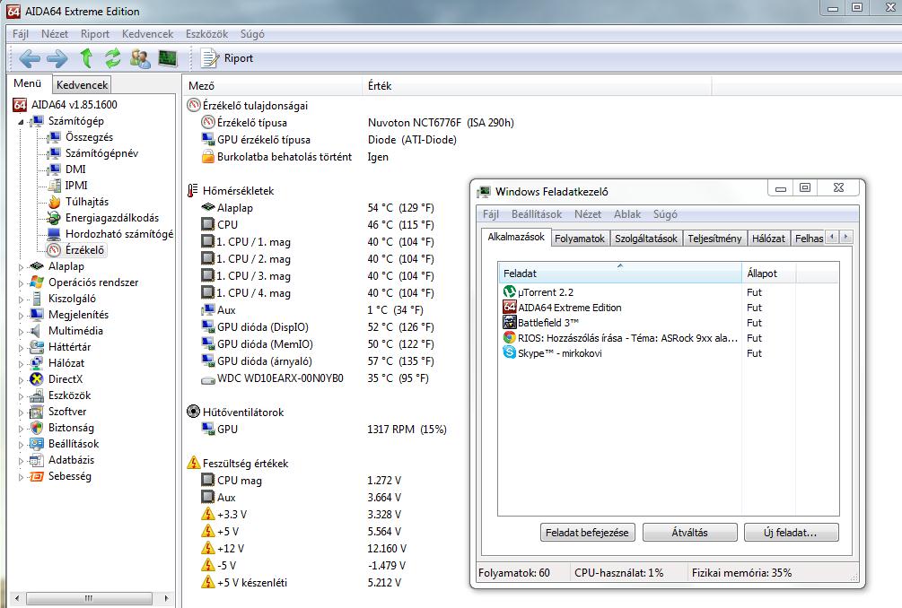This screenshot has width=902, height=608.
Task: Open the Ablak menu in Feladatkezelő
Action: coord(627,214)
